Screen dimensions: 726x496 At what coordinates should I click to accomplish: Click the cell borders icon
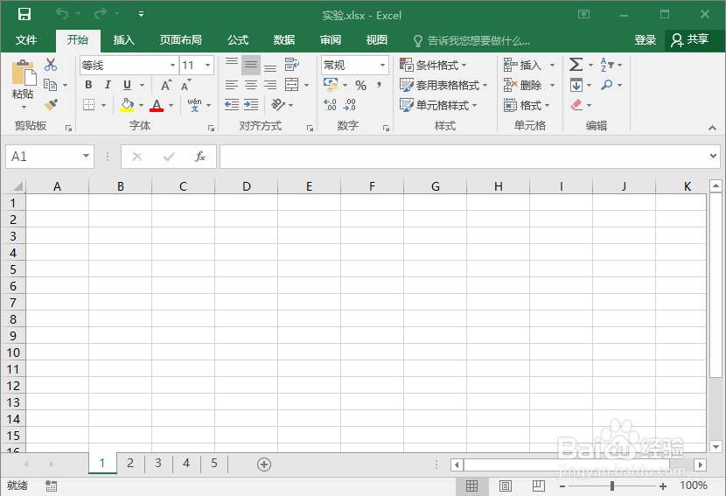(88, 105)
